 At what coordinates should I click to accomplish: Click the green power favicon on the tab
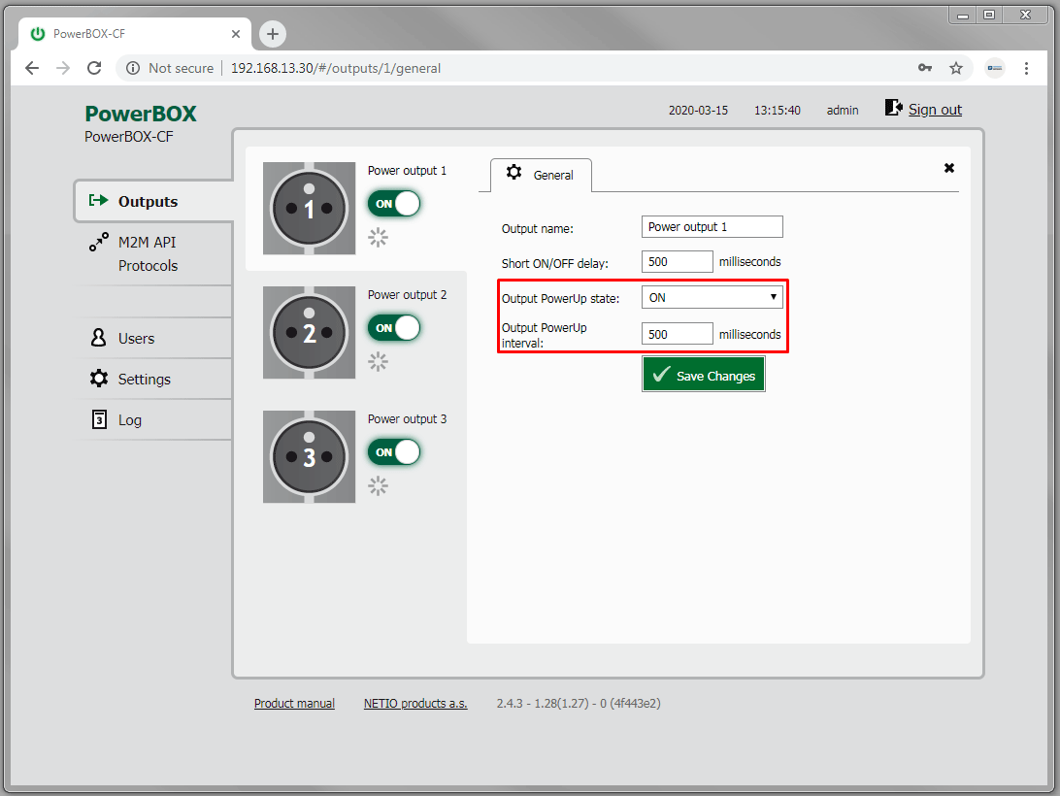pyautogui.click(x=38, y=33)
